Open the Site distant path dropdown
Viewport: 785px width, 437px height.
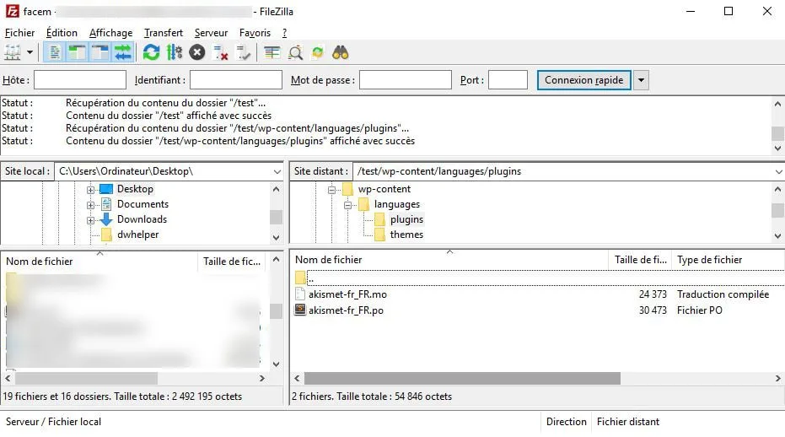(x=778, y=171)
